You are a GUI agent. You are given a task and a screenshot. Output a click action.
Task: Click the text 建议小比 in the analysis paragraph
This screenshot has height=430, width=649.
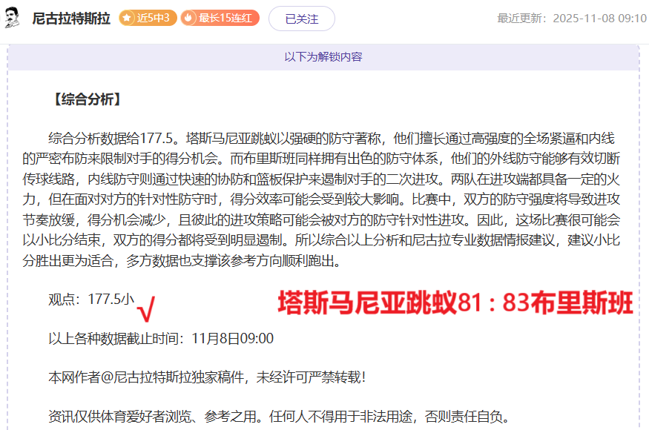coord(592,241)
